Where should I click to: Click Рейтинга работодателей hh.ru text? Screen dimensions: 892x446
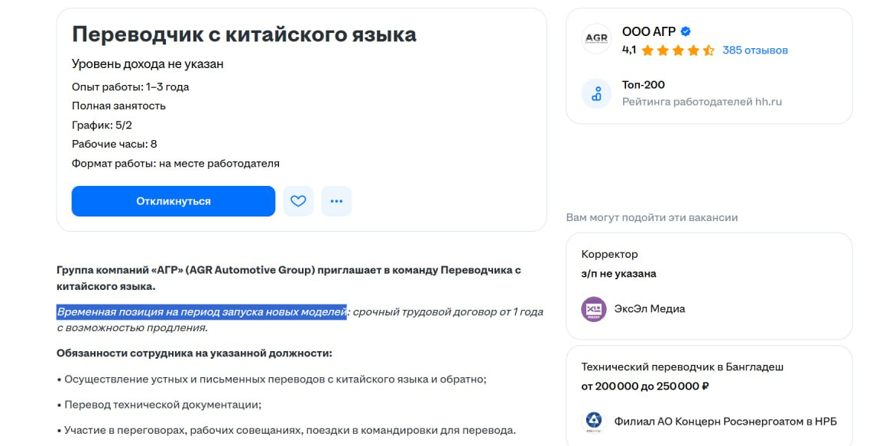point(702,102)
